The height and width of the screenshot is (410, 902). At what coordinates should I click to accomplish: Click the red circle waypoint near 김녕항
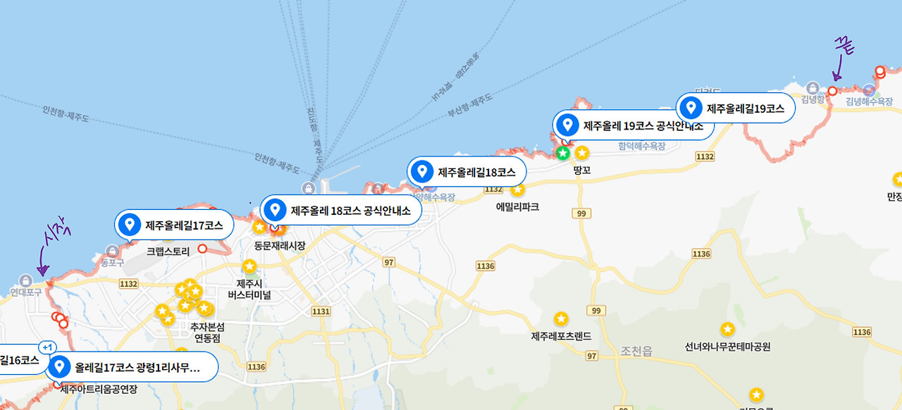[x=832, y=91]
